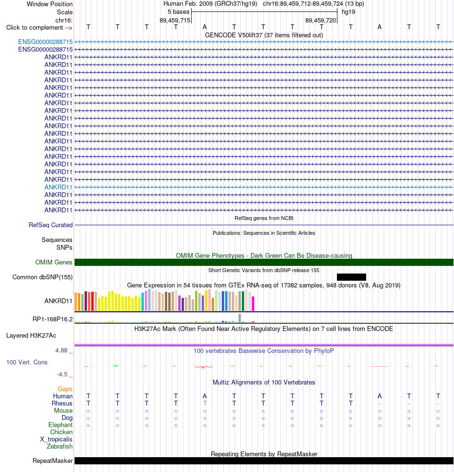Click the orange Gaps row label

coord(65,389)
